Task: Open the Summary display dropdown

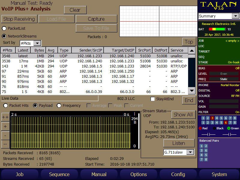Action: pos(218,16)
